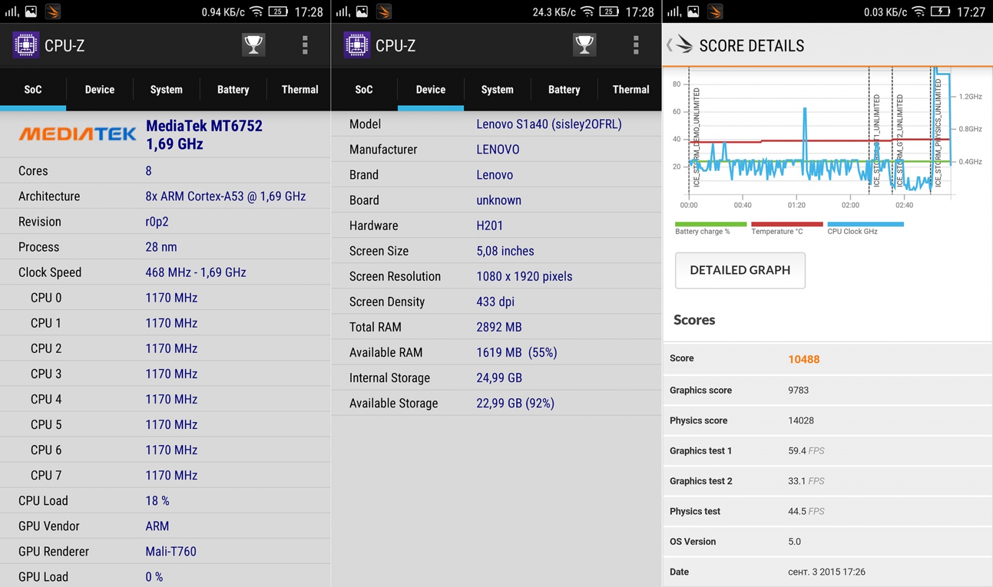
Task: Tap the signal strength icon in left status bar
Action: [11, 12]
